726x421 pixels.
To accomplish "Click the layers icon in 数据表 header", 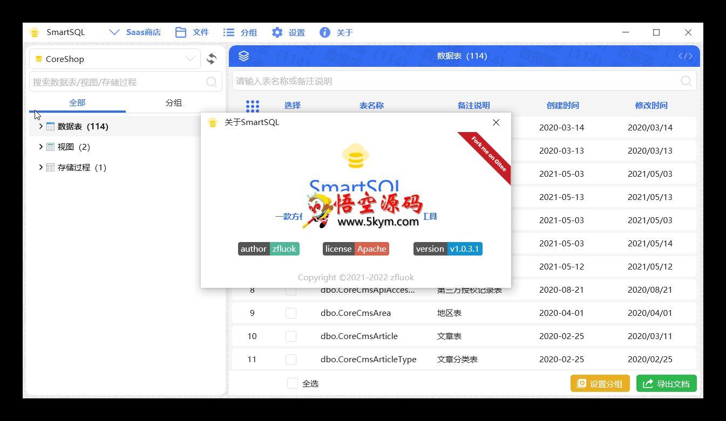I will [x=243, y=56].
